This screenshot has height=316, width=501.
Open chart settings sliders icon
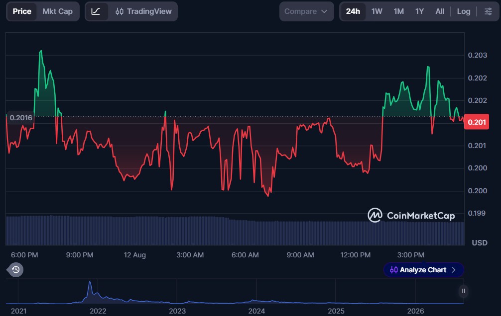pos(488,11)
